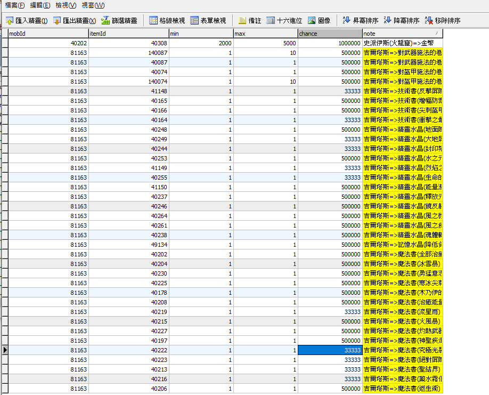489x395 pixels.
Task: Select row marker for itemId 40206 row
Action: 5,389
